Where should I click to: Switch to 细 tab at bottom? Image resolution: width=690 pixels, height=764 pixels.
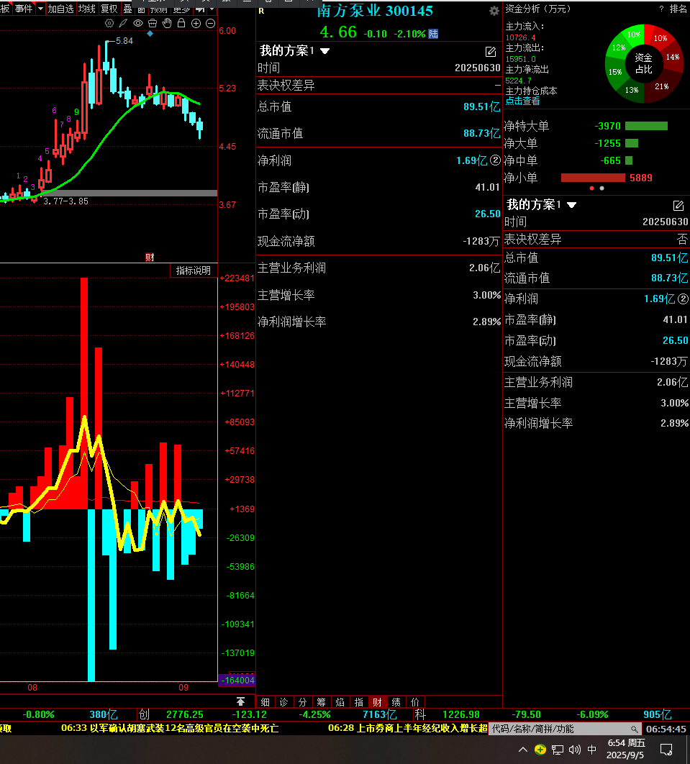point(265,702)
